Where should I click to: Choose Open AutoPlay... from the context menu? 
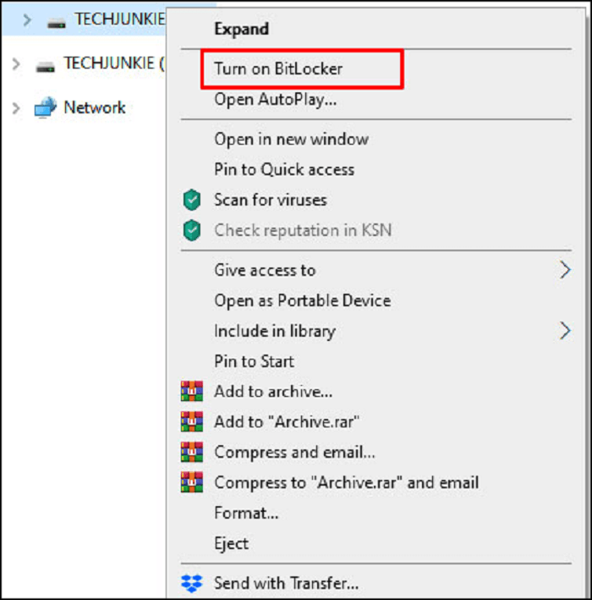(276, 100)
